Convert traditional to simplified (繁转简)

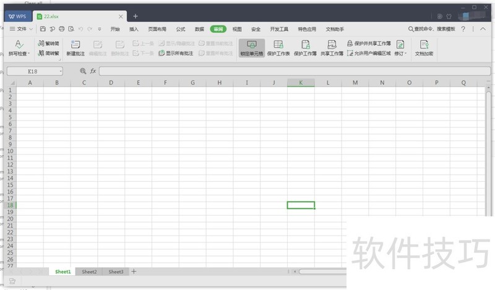click(48, 43)
